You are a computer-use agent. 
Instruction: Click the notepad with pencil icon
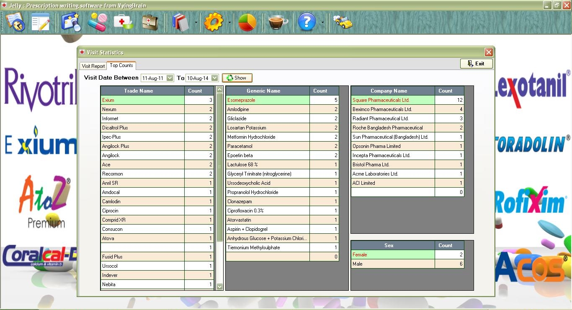pyautogui.click(x=41, y=22)
